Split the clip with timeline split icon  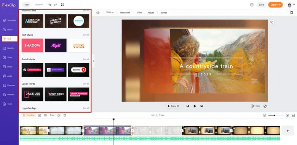coord(45,115)
